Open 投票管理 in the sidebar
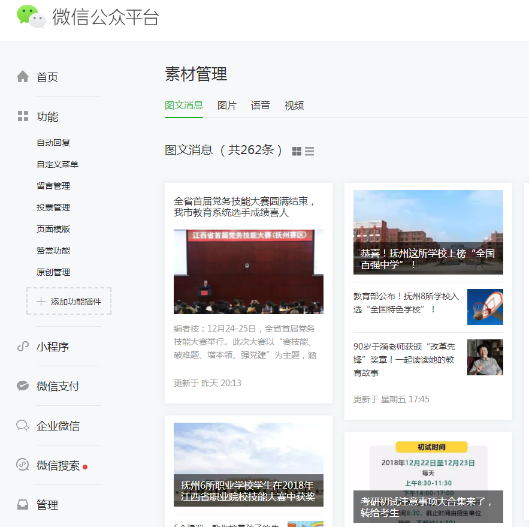 coord(53,207)
